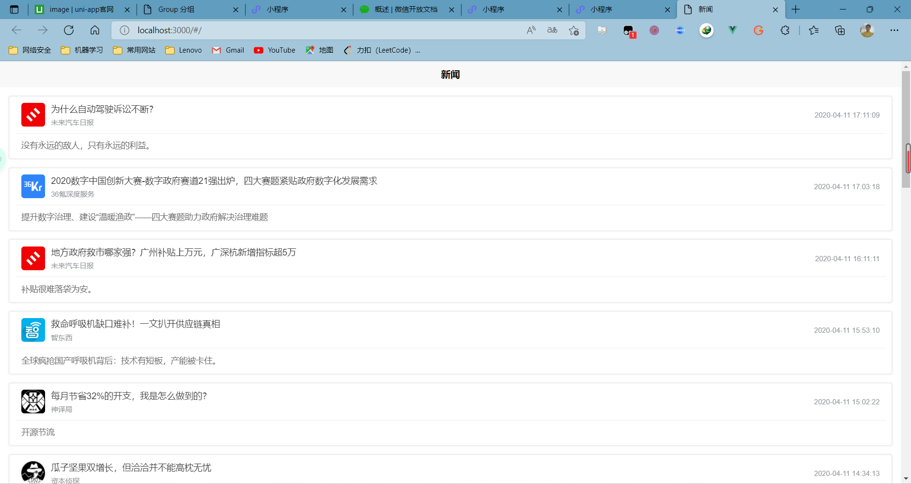Click the 新闻 page header title
This screenshot has height=484, width=911.
click(x=450, y=74)
